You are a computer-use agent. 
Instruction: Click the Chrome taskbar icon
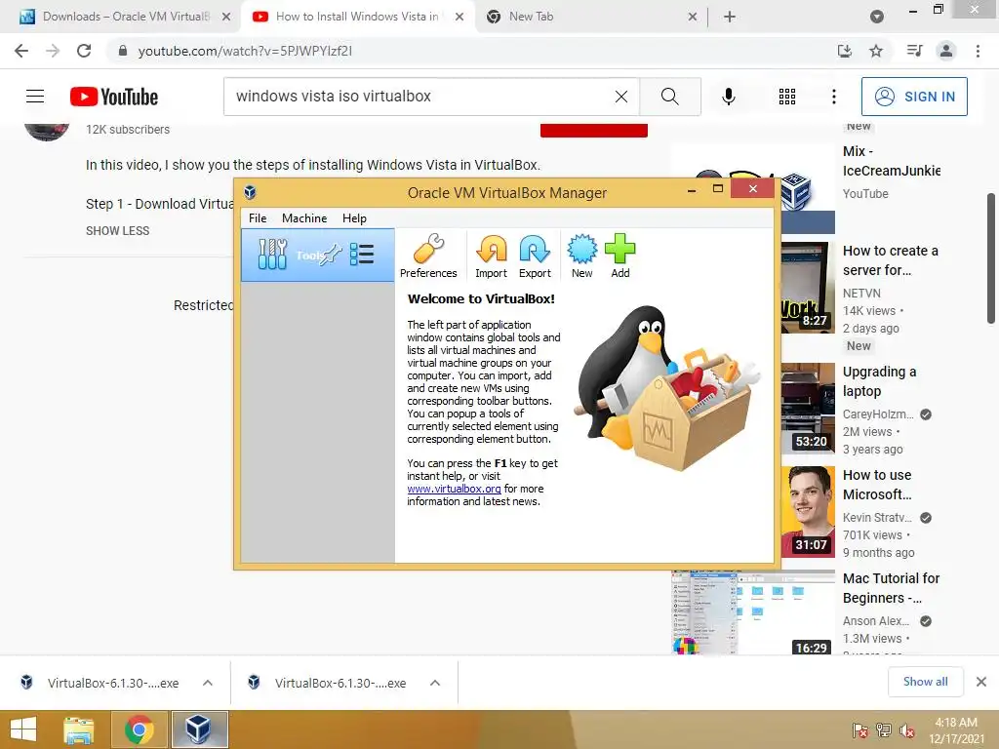pos(139,729)
